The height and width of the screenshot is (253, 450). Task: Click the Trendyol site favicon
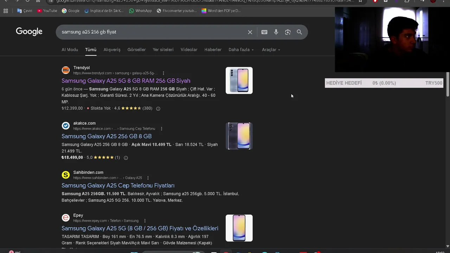[66, 70]
